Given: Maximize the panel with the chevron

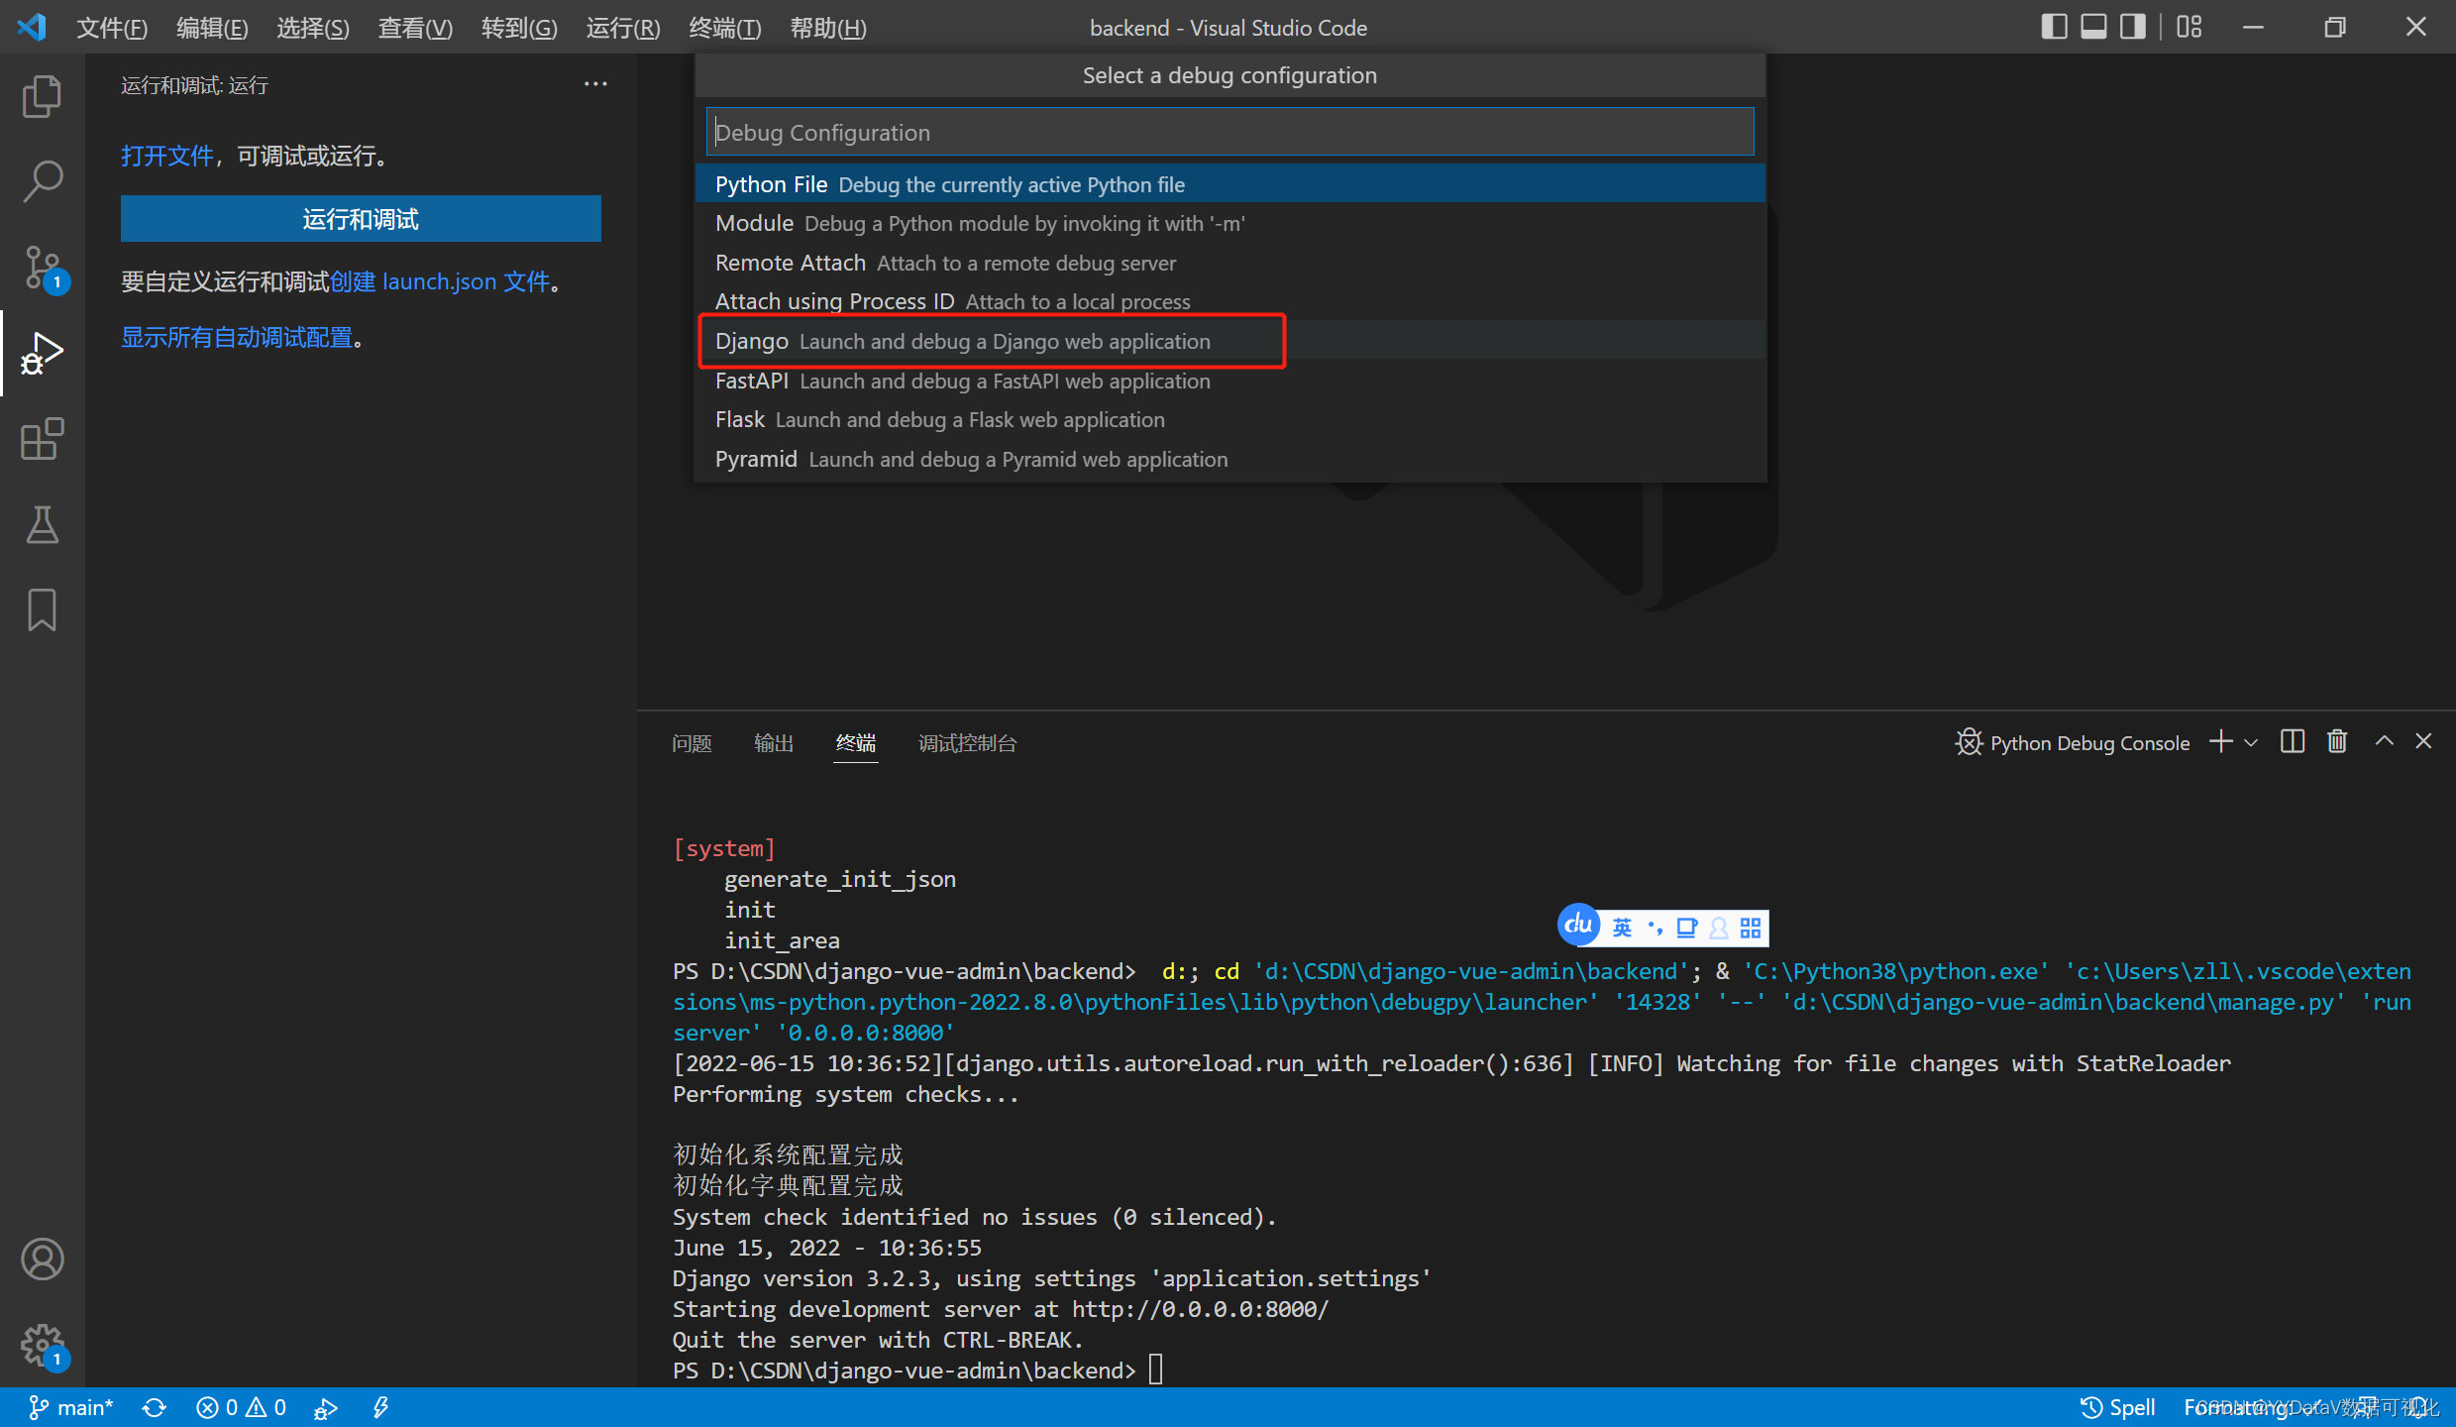Looking at the screenshot, I should point(2384,741).
